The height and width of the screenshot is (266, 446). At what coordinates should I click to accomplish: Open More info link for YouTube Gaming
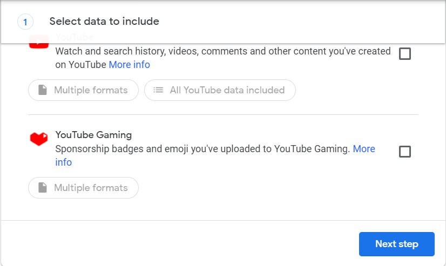pos(364,149)
